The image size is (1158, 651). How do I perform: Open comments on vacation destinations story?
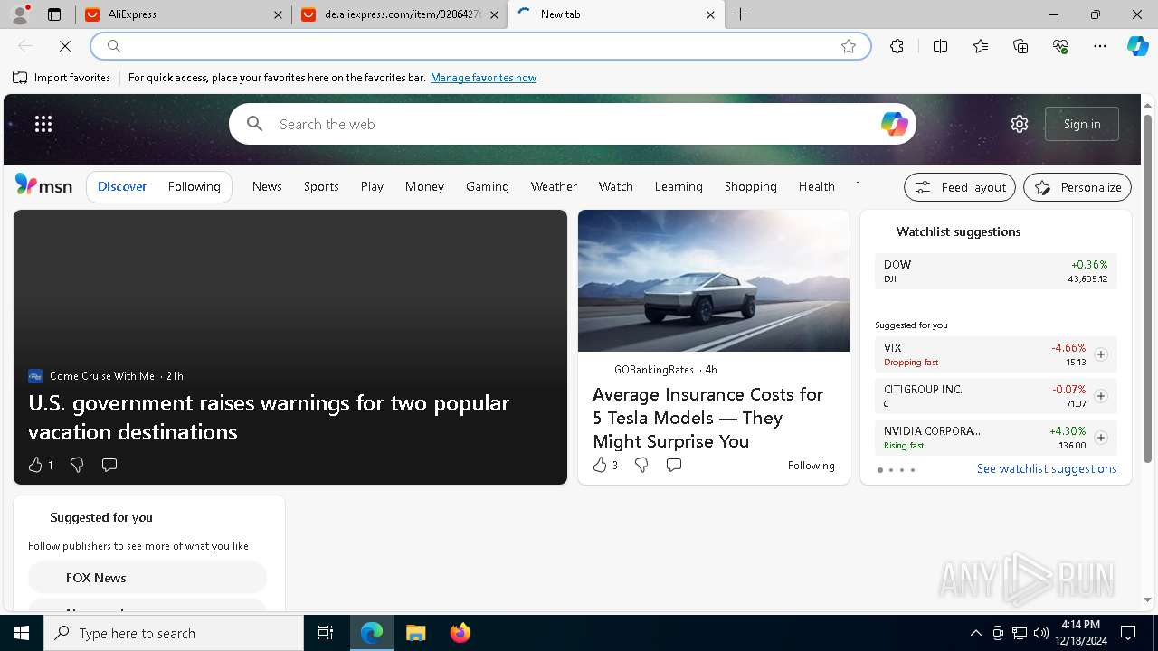click(x=109, y=465)
